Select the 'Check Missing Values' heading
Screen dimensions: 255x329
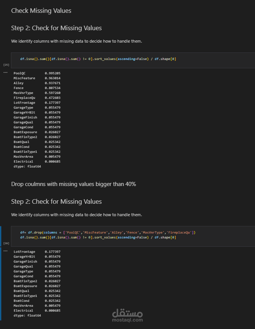pyautogui.click(x=41, y=11)
